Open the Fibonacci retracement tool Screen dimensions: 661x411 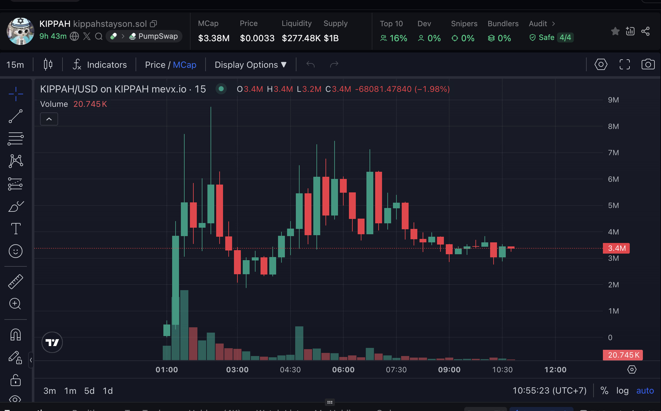[x=16, y=139]
